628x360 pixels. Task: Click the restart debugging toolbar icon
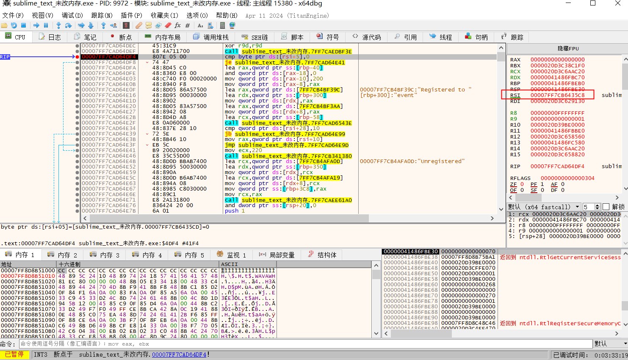(14, 25)
